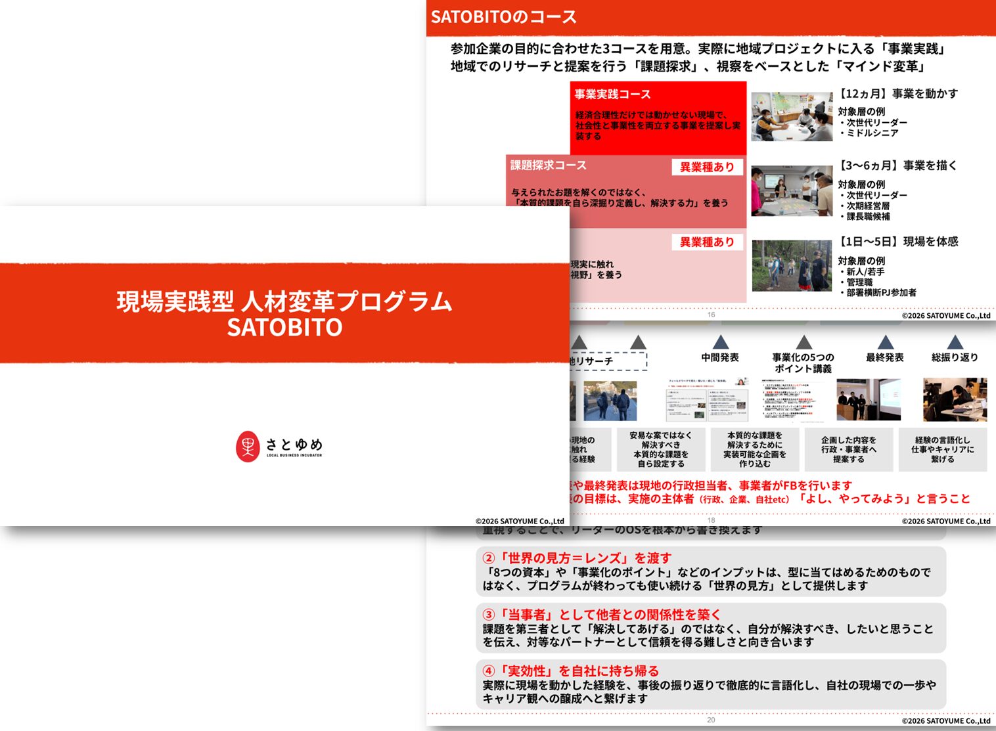Click triangle marker above 最終発表
996x731 pixels.
[886, 342]
